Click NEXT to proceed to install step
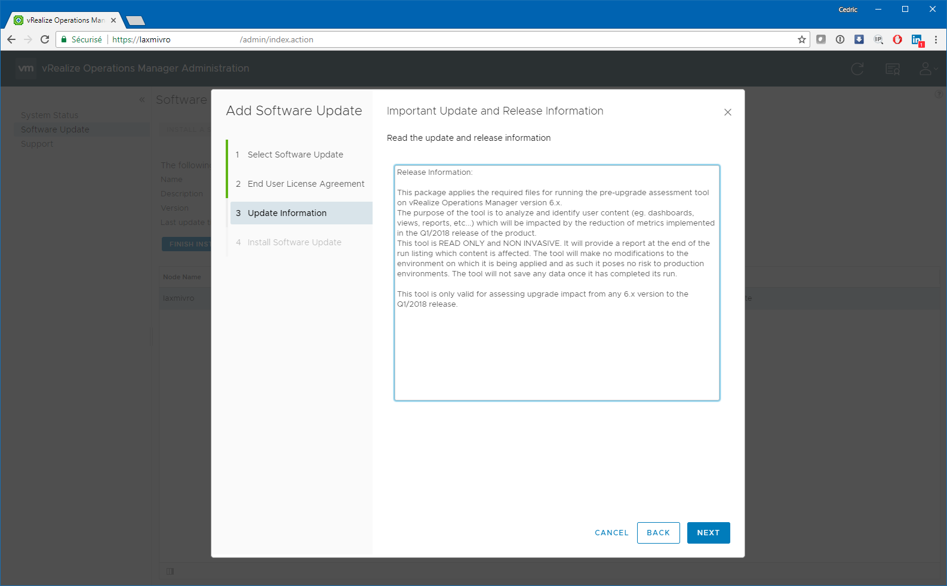 pyautogui.click(x=708, y=533)
